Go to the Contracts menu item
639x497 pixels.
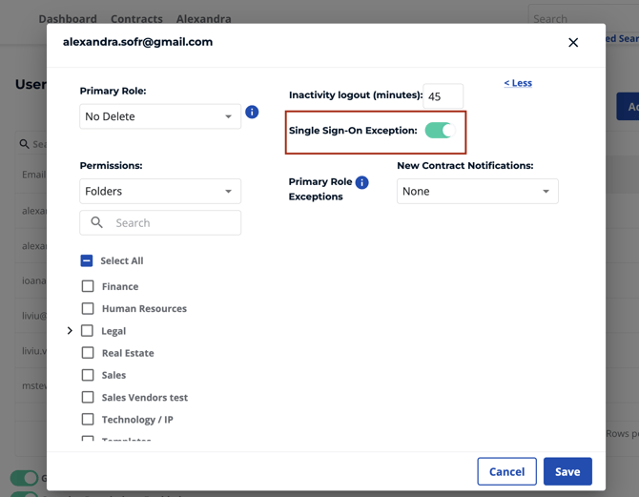click(136, 19)
